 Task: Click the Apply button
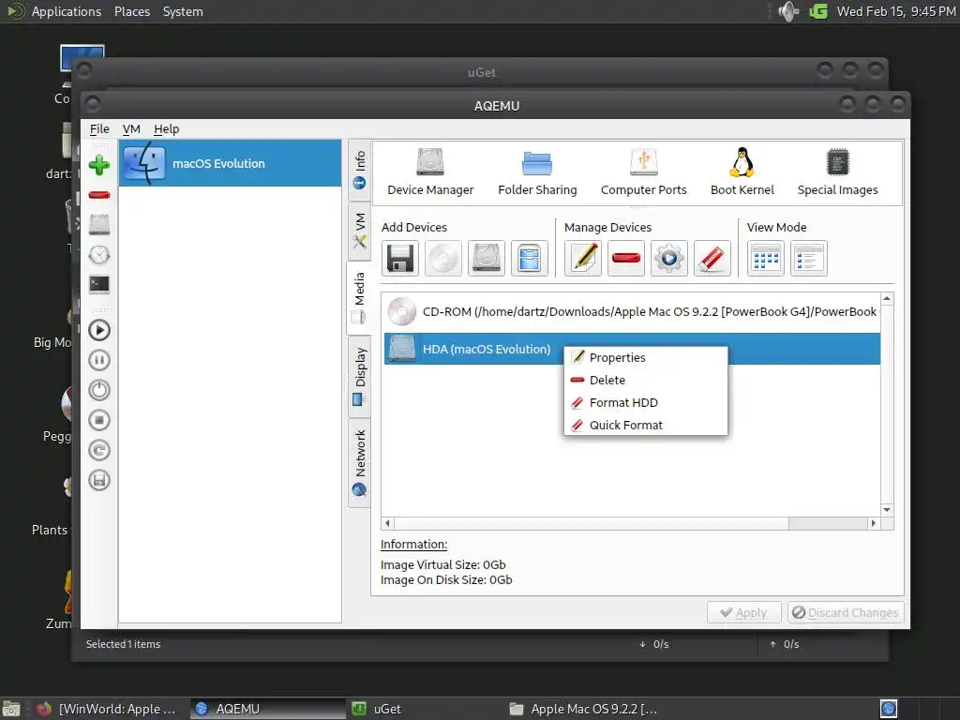(743, 613)
